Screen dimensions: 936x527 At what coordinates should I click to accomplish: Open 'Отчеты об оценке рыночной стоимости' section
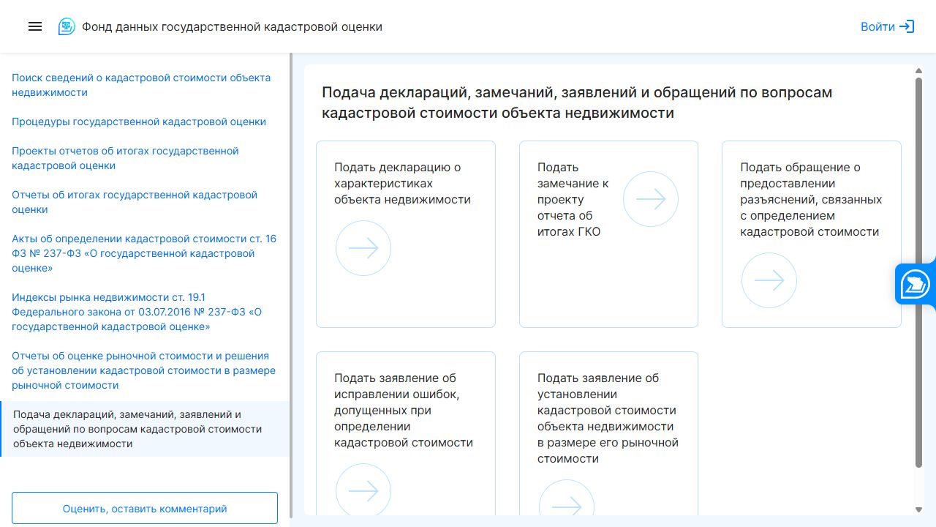point(143,370)
